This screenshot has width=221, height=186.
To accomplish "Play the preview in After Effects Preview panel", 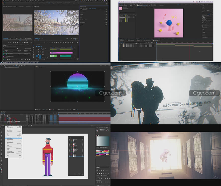I will tap(207, 10).
